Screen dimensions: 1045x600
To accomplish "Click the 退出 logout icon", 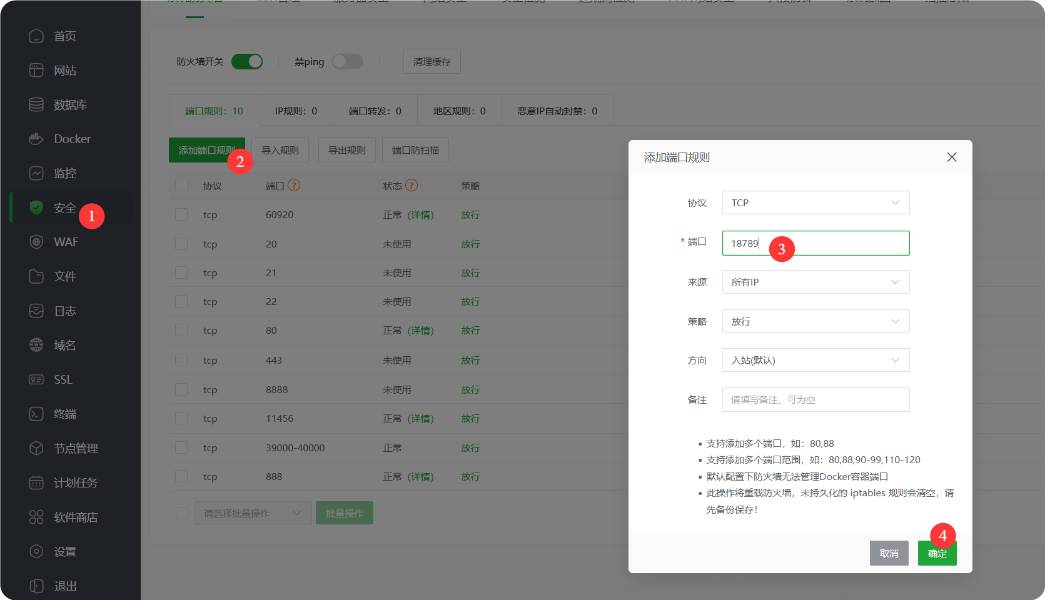I will 36,586.
